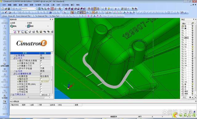Image resolution: width=197 pixels, height=119 pixels.
Task: Open the 分析 menu
Action: 58,5
